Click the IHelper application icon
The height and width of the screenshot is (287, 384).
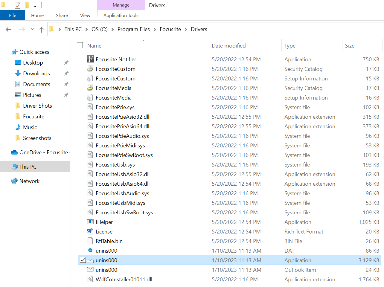(x=90, y=222)
